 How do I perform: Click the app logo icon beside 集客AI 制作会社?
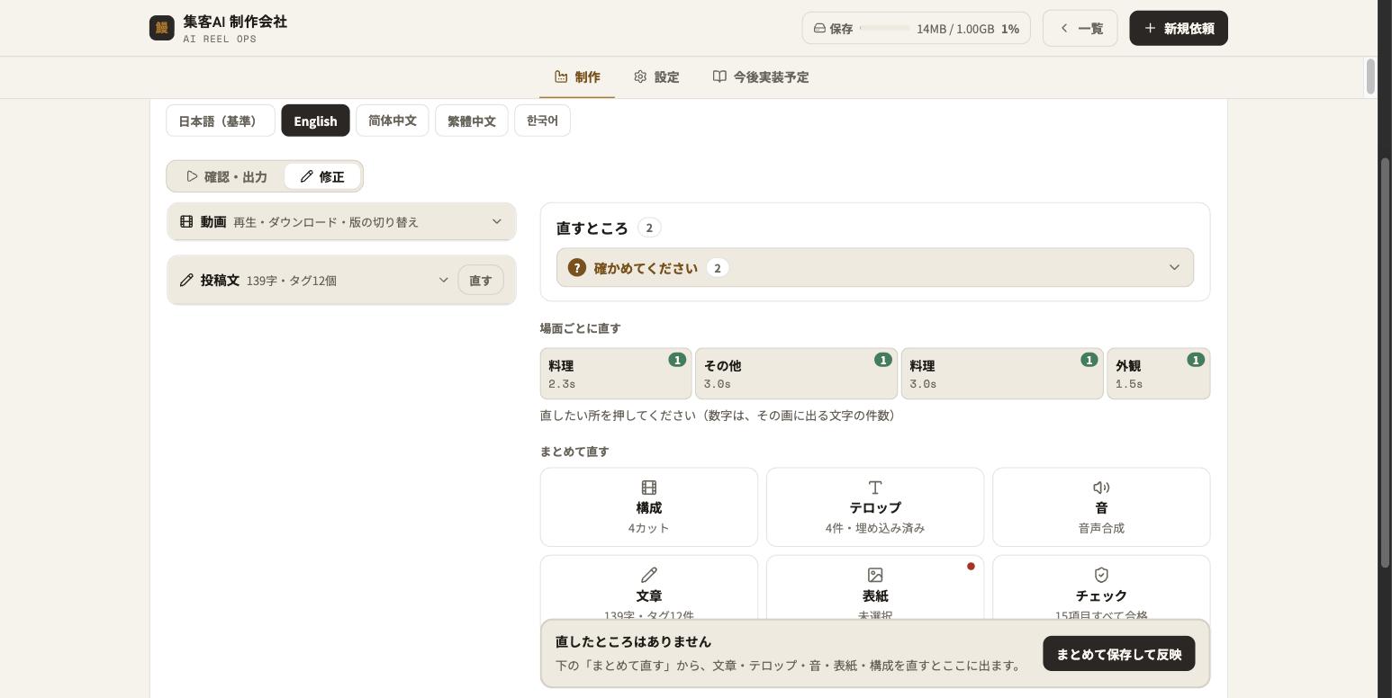[162, 28]
